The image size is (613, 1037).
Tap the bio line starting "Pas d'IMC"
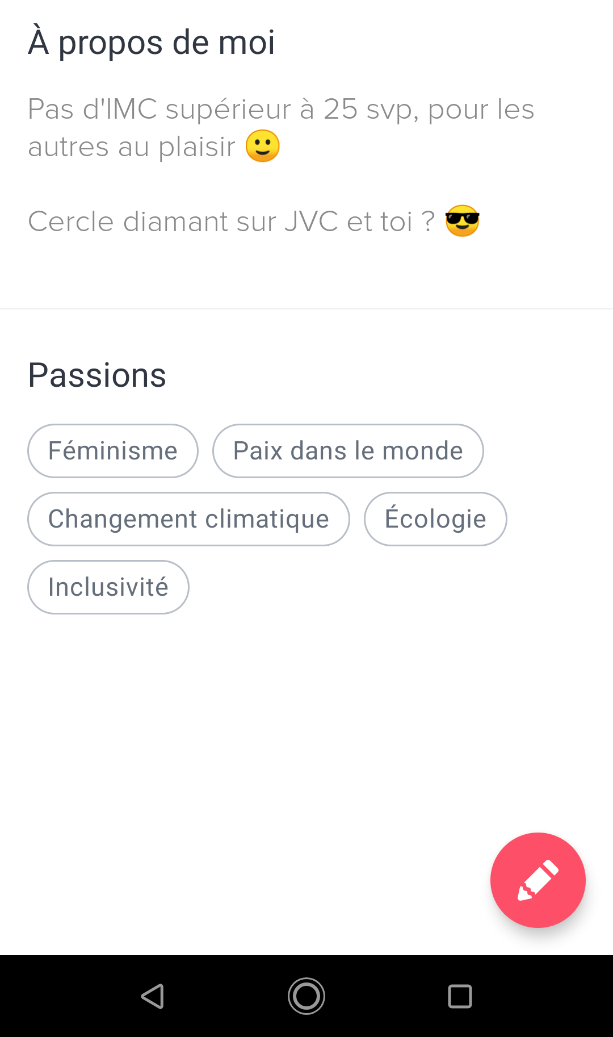point(281,109)
